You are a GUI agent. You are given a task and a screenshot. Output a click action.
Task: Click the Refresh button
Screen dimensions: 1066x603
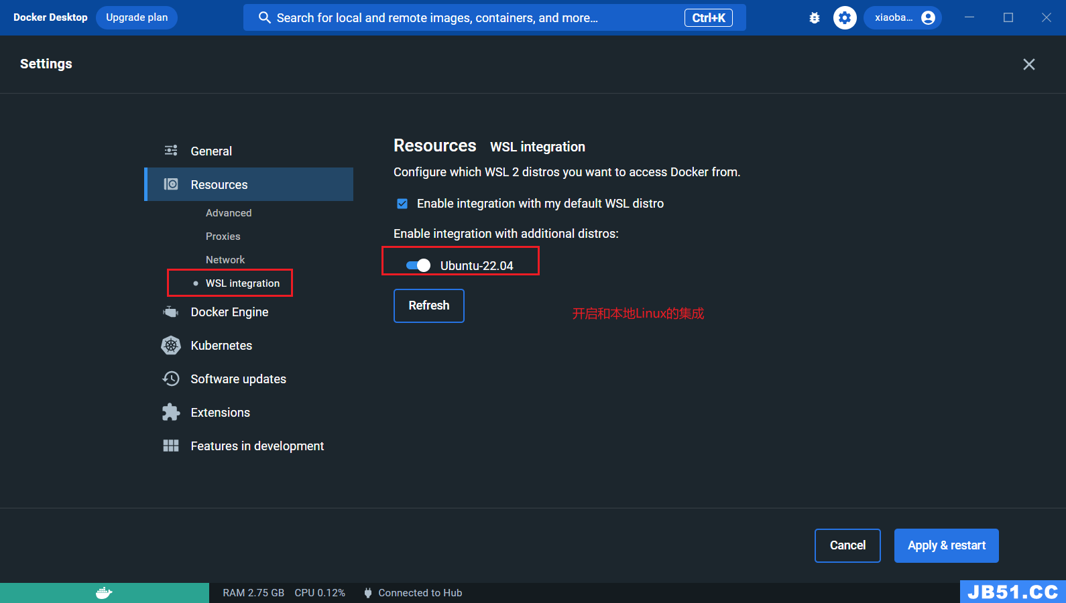tap(429, 306)
